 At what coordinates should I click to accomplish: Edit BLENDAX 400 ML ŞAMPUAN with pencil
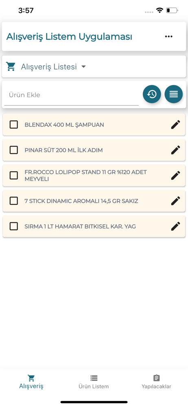point(175,125)
